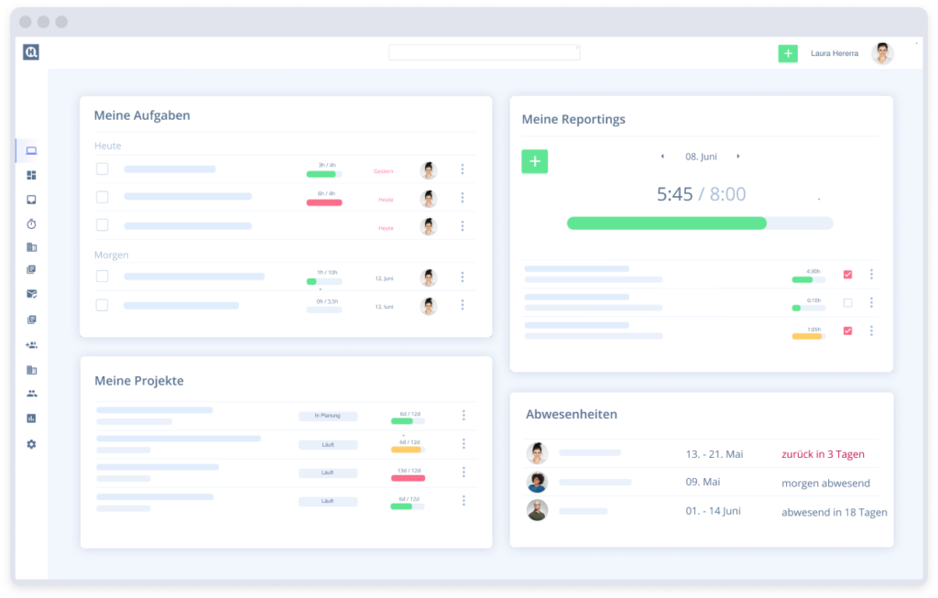Click the app logo at top left
The width and height of the screenshot is (938, 598).
(x=31, y=52)
